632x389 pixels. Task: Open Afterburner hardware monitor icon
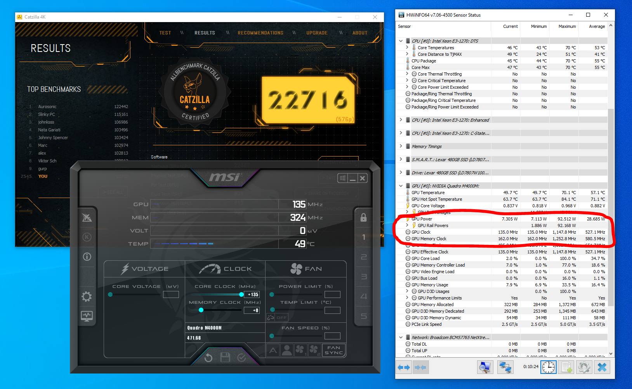point(87,316)
